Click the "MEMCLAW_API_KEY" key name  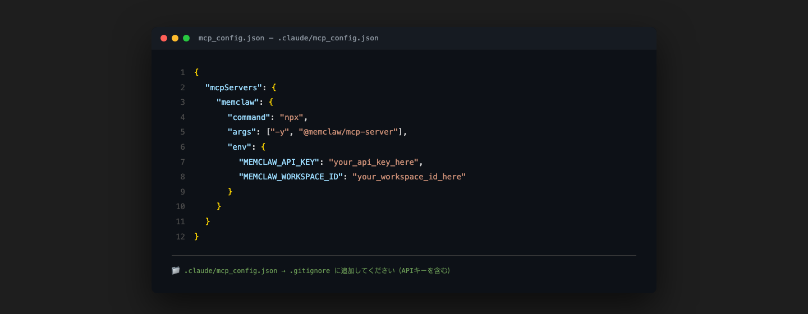279,162
